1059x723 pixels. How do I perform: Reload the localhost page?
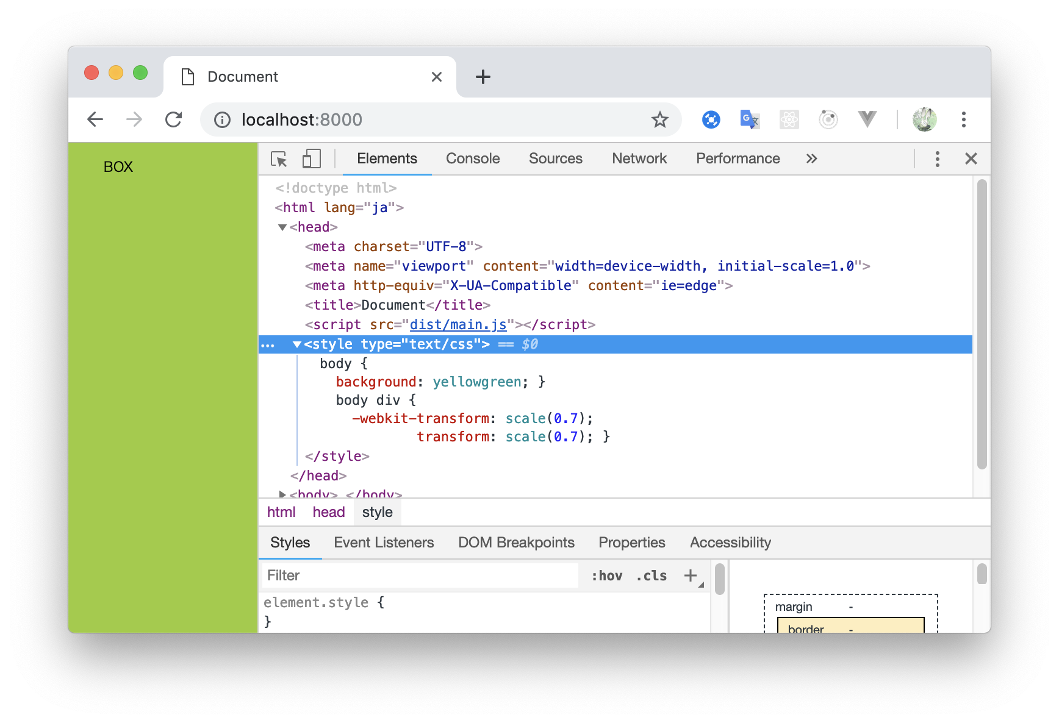coord(174,119)
